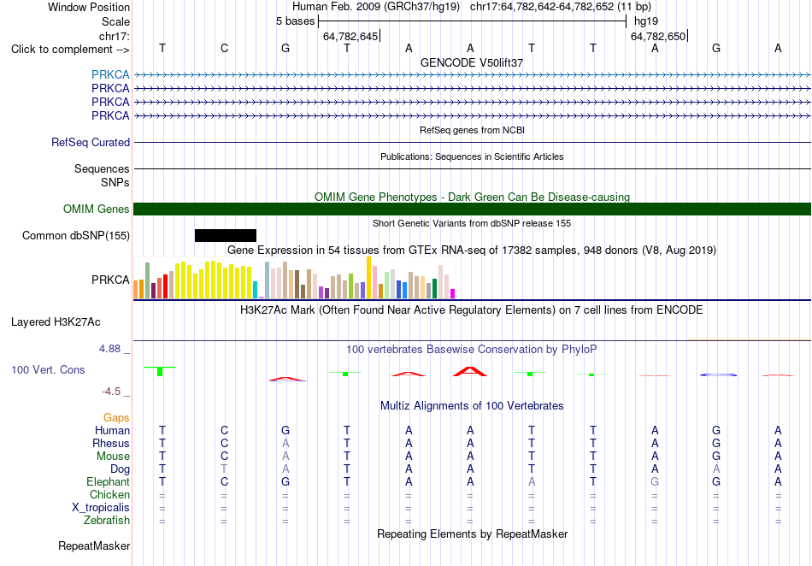Click the orange Gaps label

click(116, 417)
